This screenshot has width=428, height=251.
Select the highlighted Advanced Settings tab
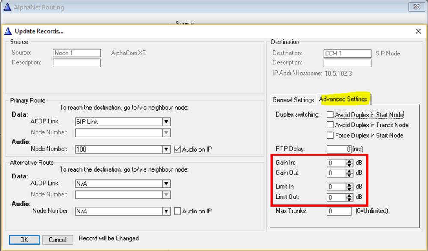344,99
